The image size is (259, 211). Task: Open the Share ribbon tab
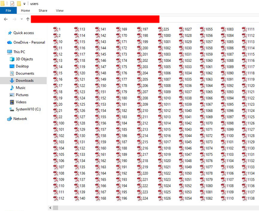(x=43, y=10)
